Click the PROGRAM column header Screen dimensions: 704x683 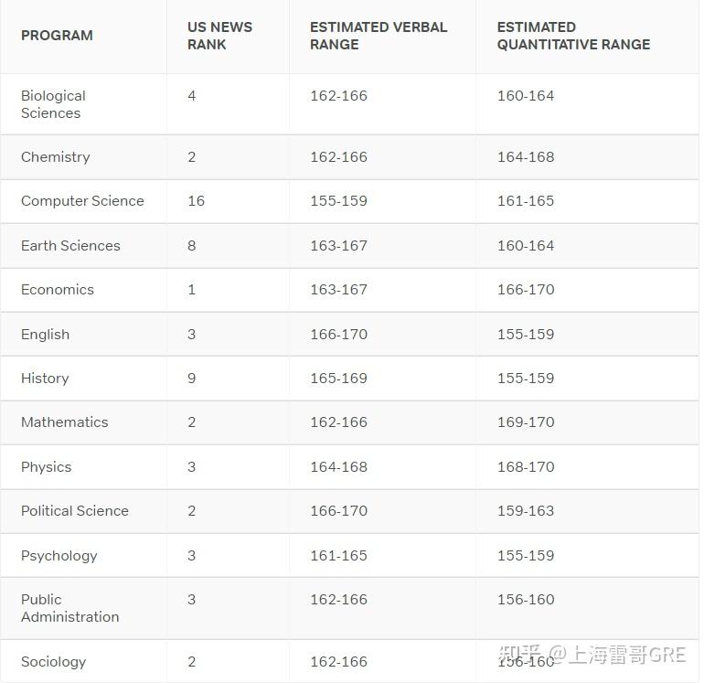57,36
